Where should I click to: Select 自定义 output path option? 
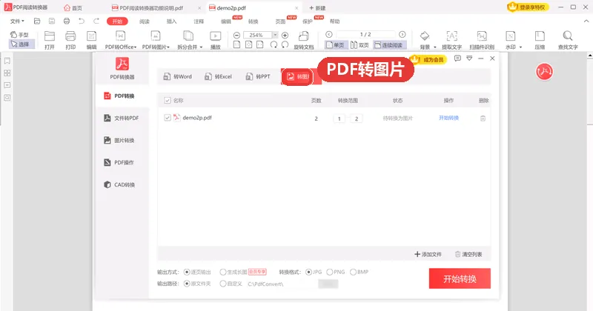223,284
